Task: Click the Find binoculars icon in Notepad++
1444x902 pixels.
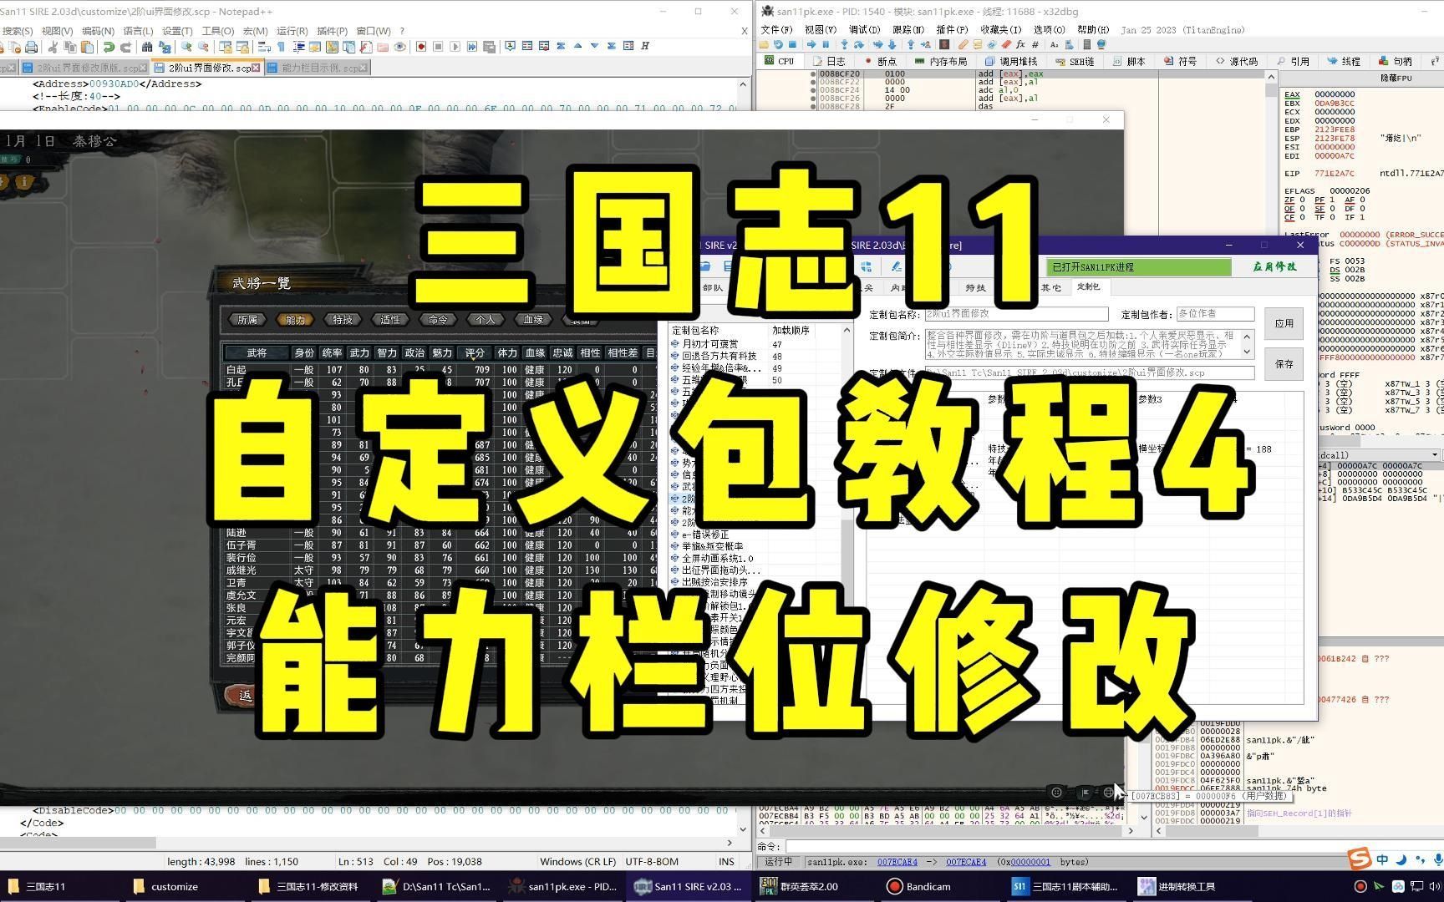Action: click(147, 47)
